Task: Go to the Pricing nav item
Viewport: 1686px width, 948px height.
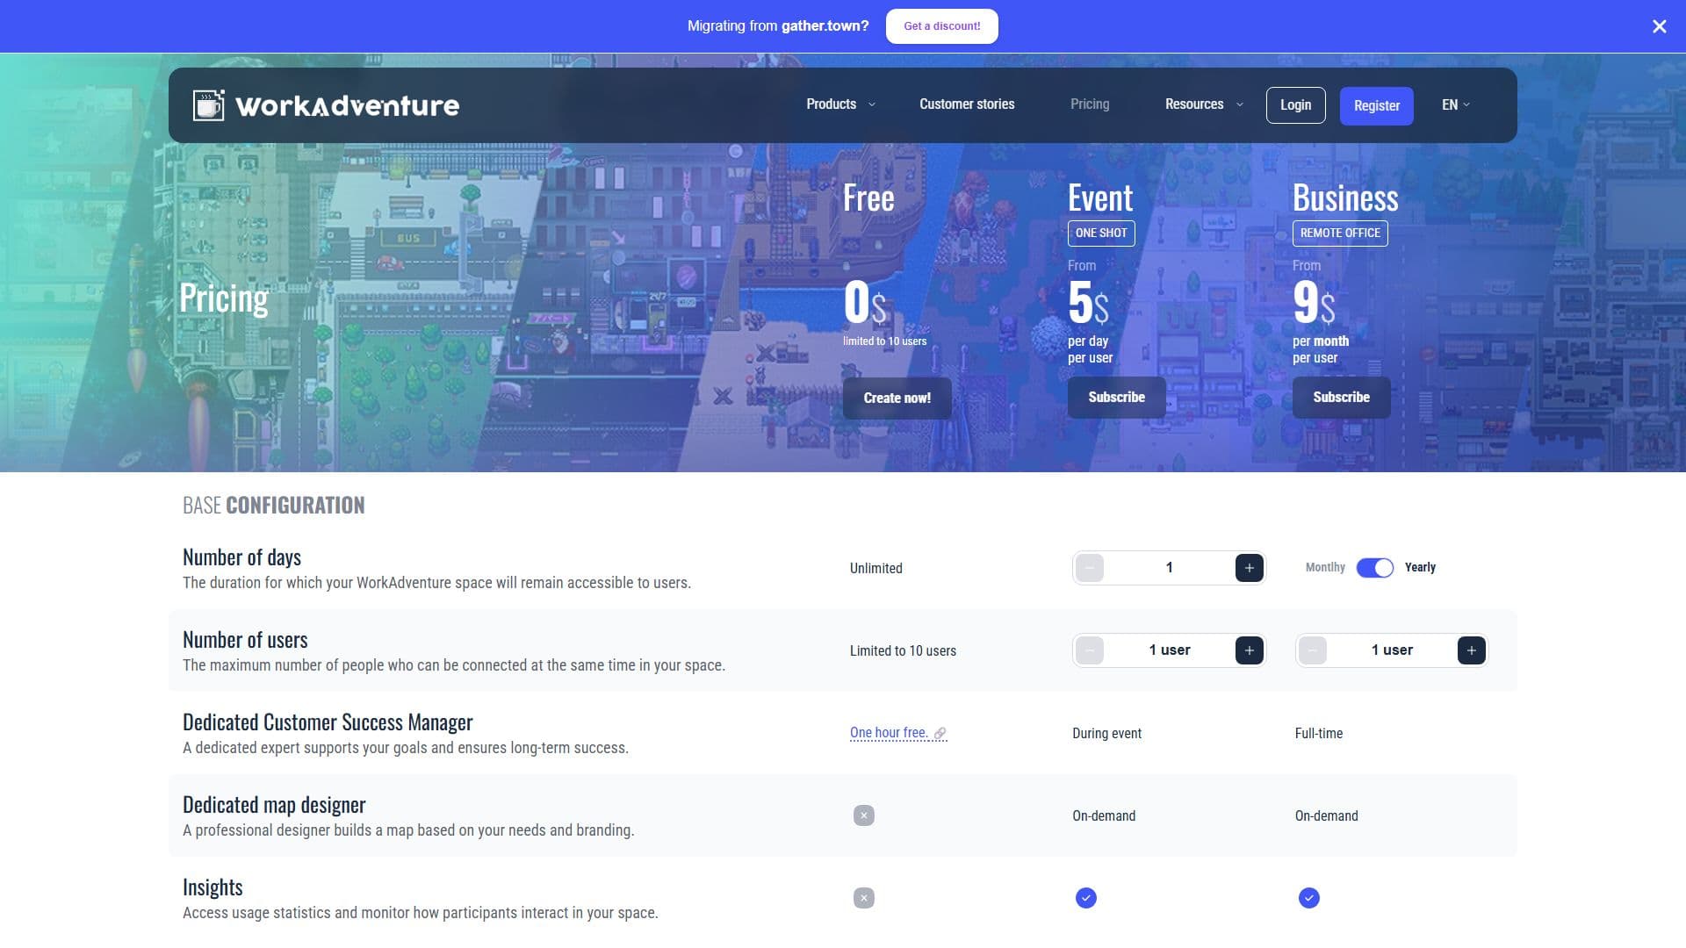Action: point(1090,104)
